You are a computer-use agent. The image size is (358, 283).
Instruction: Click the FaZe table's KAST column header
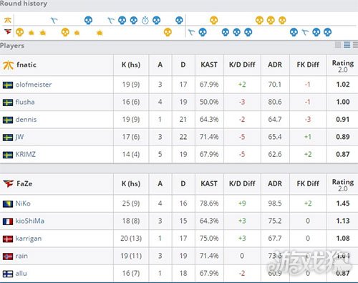coord(209,183)
